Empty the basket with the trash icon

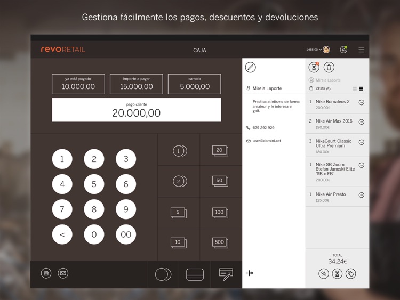(x=329, y=67)
